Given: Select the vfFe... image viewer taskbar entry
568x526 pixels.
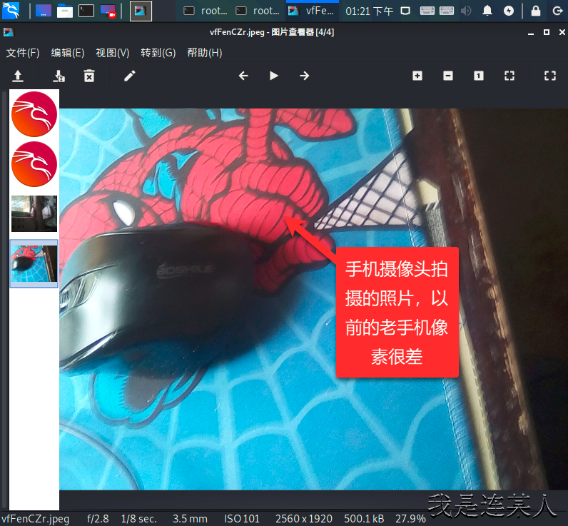Looking at the screenshot, I should (x=311, y=11).
